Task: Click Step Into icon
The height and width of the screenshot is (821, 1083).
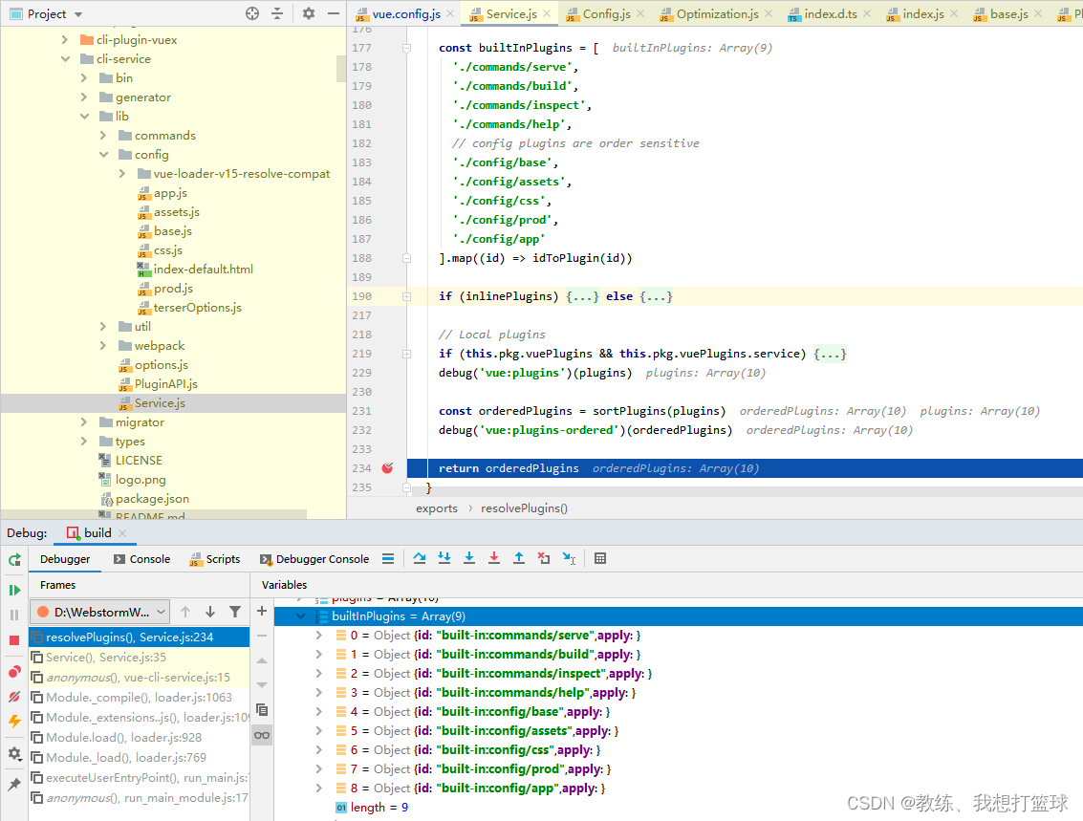Action: 444,558
